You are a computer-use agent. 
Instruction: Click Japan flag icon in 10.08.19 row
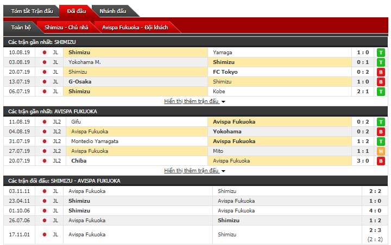click(45, 53)
